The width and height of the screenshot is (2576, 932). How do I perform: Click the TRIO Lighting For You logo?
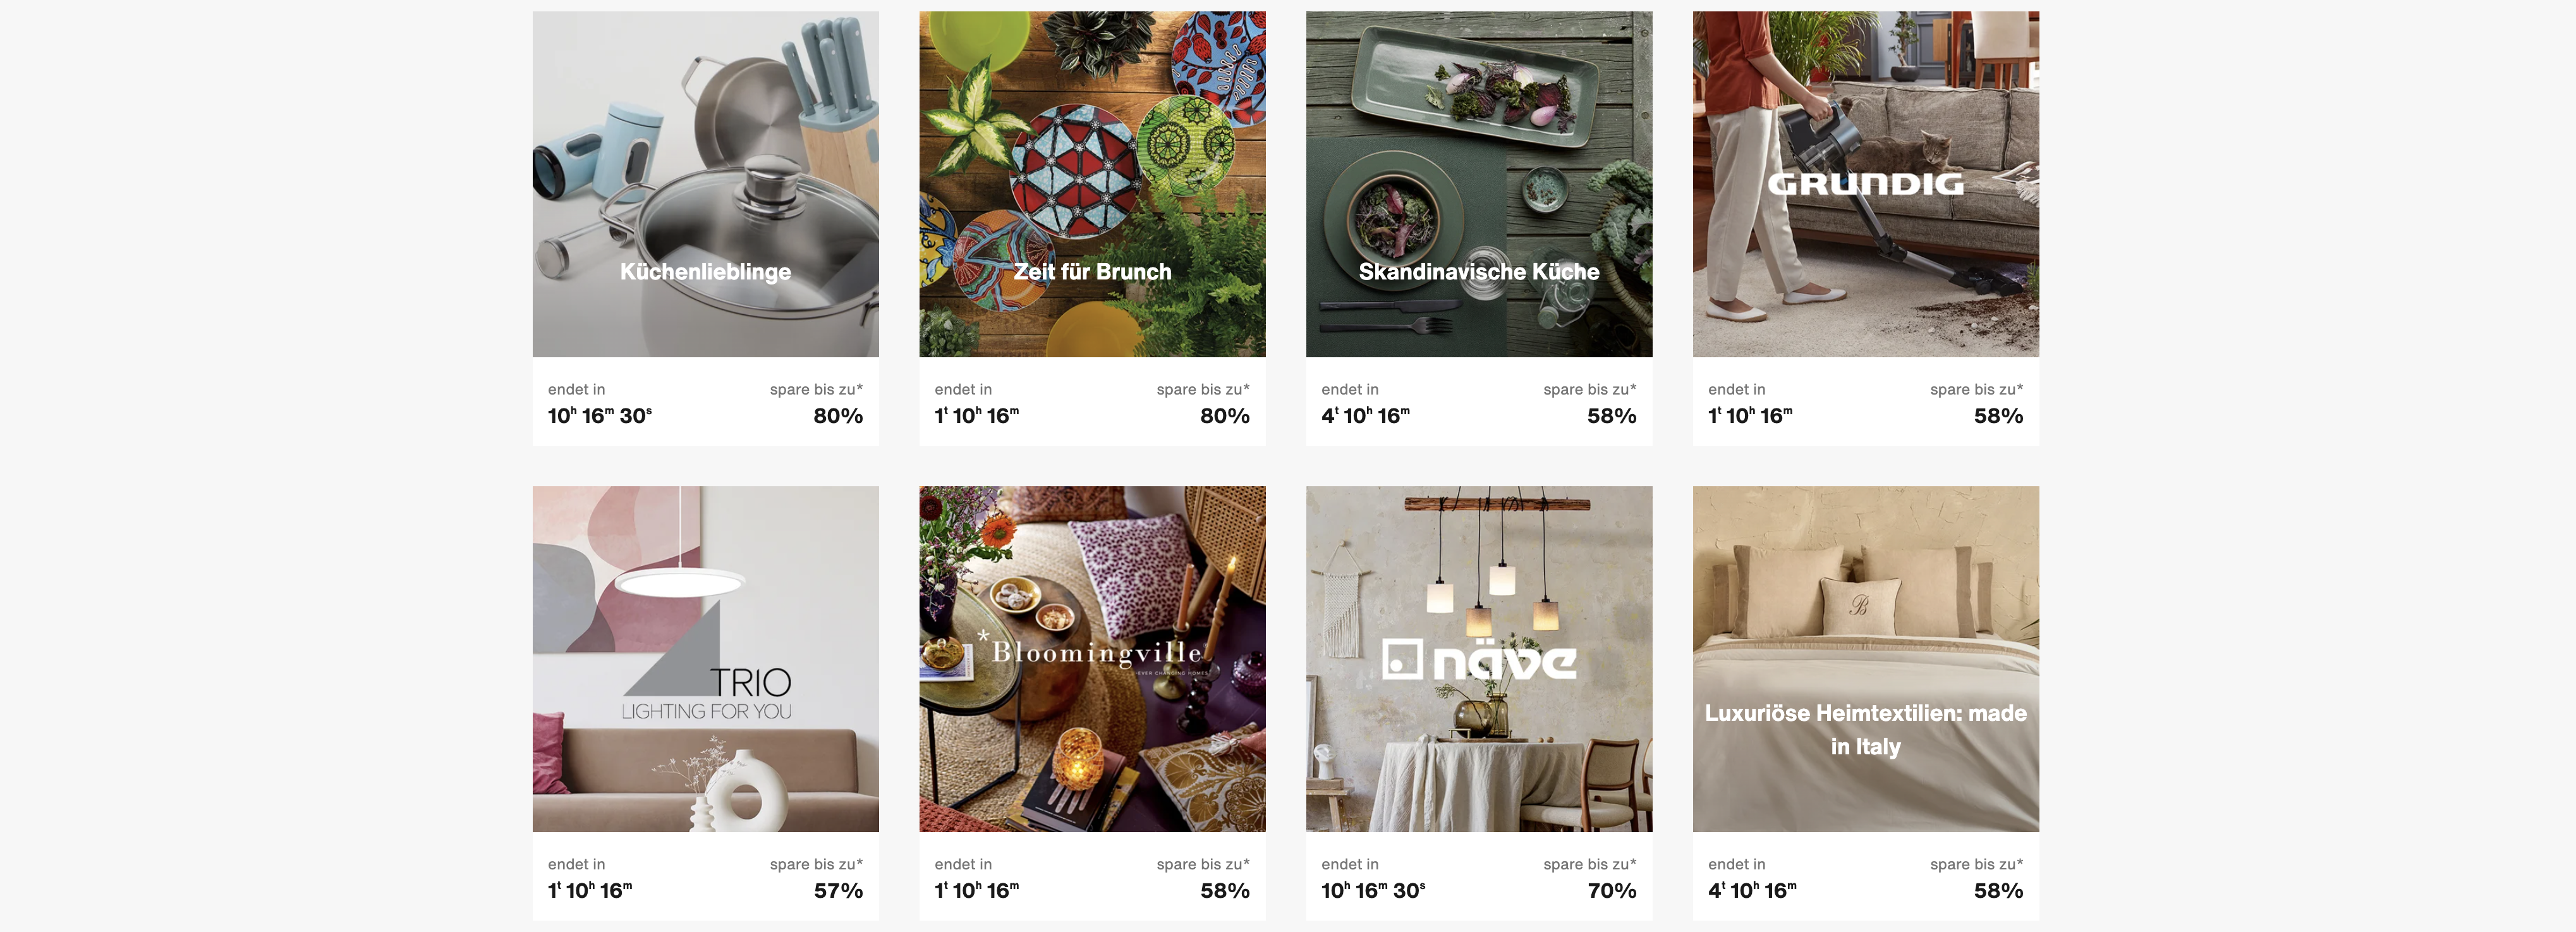(x=706, y=693)
